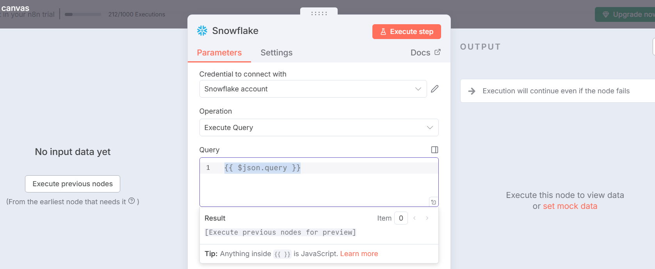Image resolution: width=655 pixels, height=269 pixels.
Task: Go to next result item
Action: pyautogui.click(x=427, y=218)
